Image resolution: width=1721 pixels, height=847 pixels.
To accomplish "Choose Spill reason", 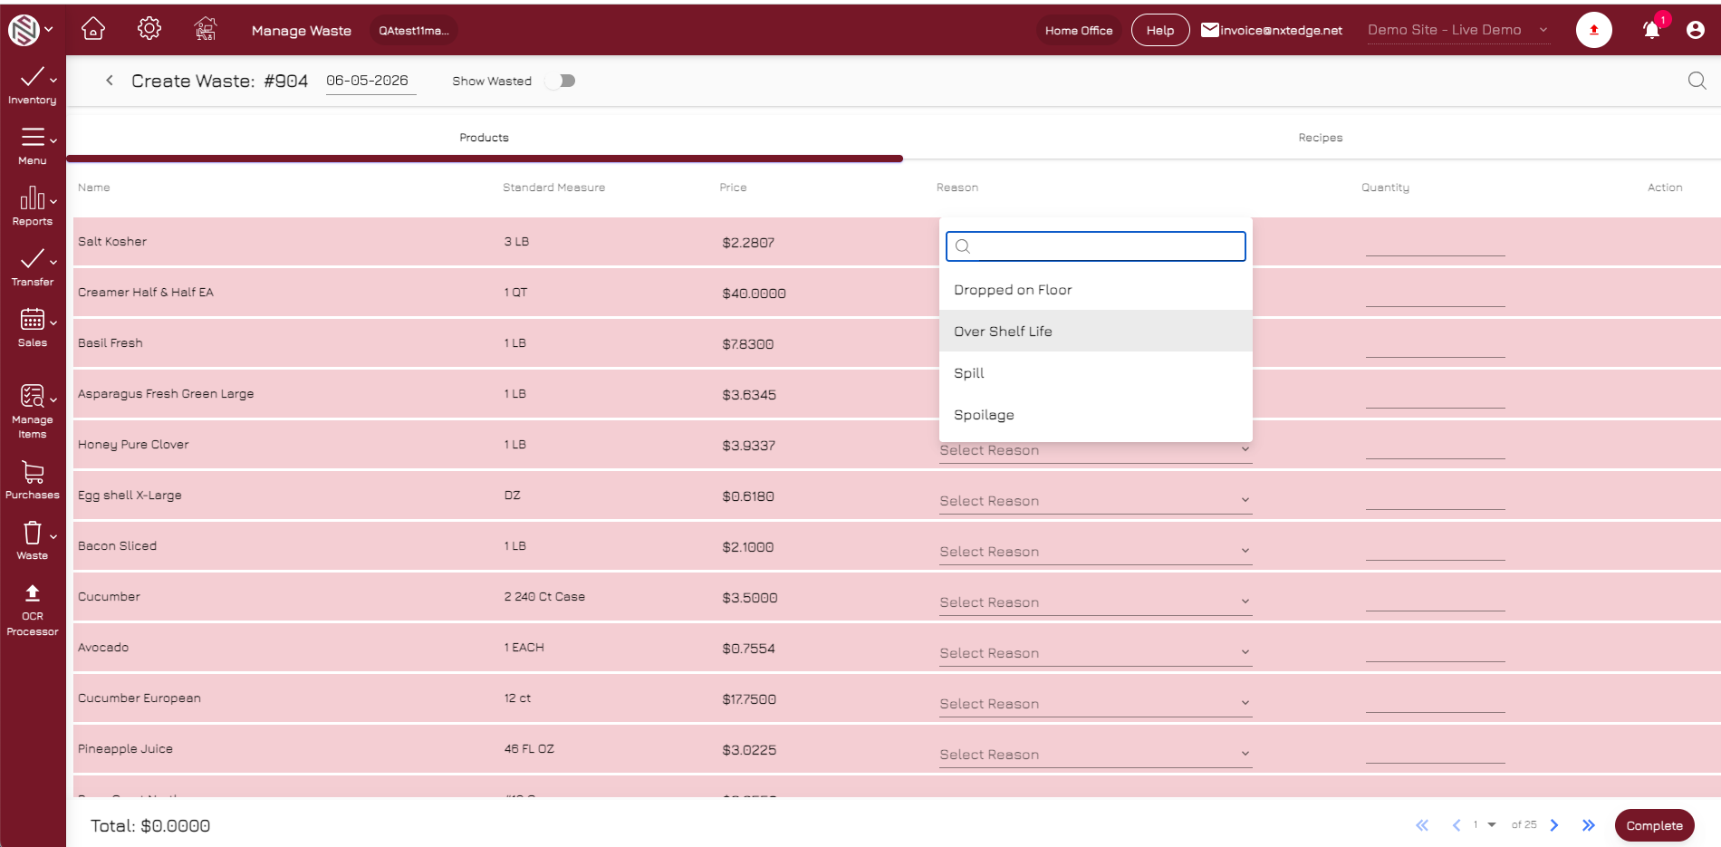I will [1096, 373].
